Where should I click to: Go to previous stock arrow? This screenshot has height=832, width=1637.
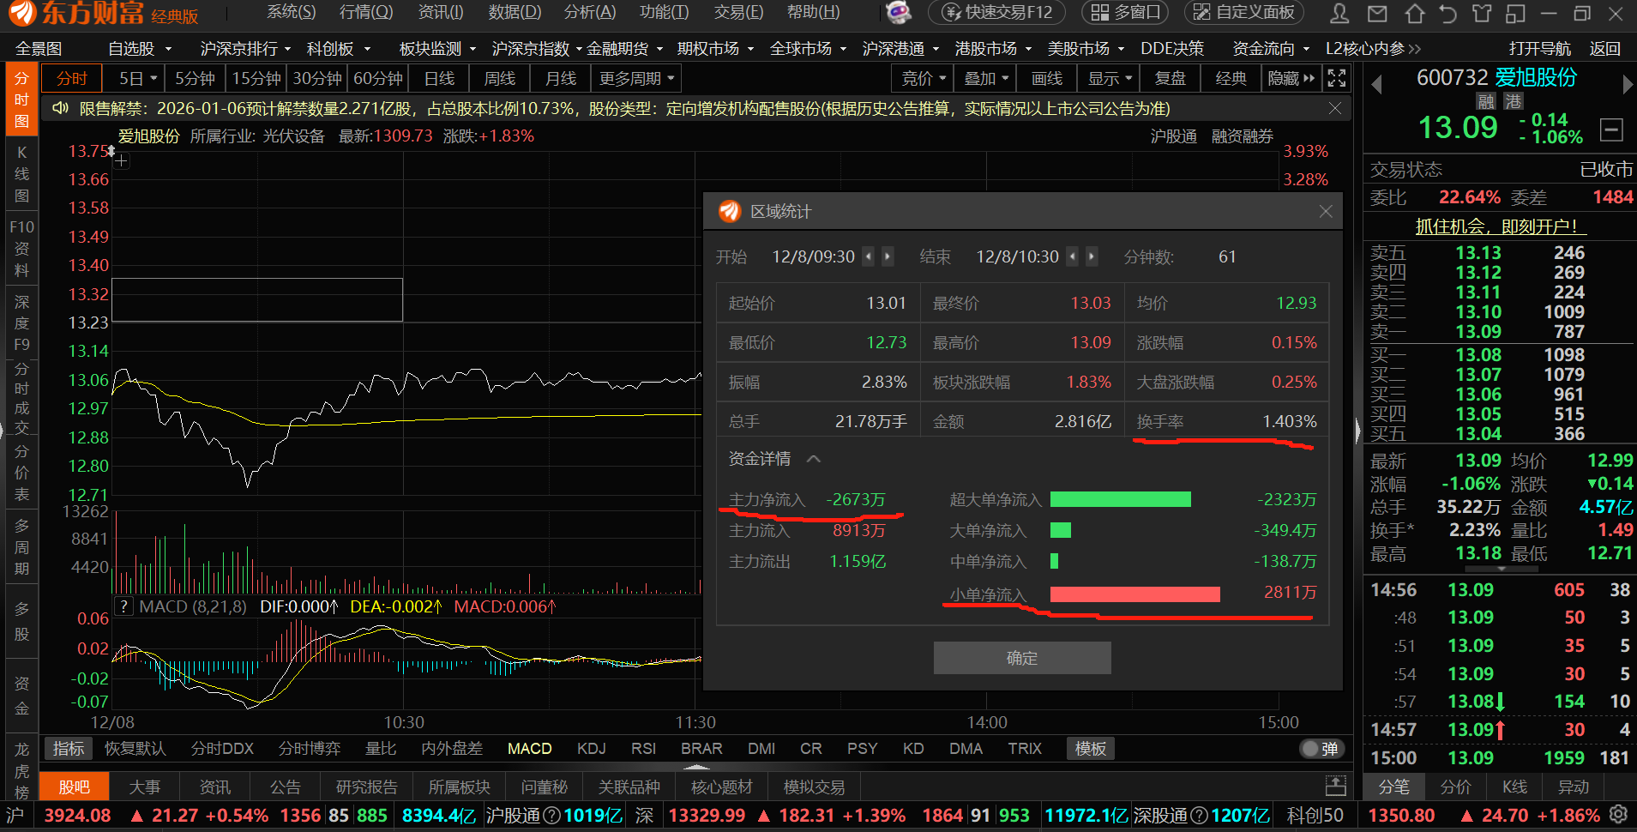pyautogui.click(x=1377, y=85)
